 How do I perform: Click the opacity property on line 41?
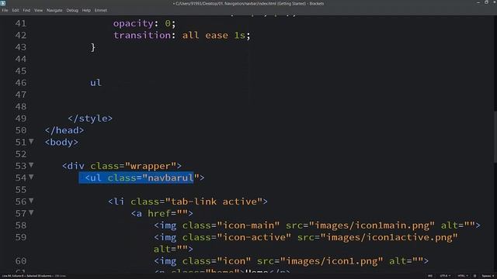[x=134, y=23]
